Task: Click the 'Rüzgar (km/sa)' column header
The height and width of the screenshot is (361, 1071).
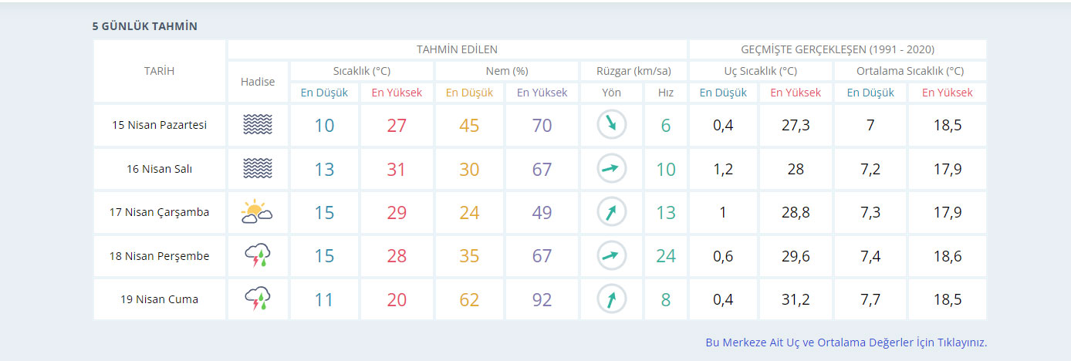Action: point(633,71)
